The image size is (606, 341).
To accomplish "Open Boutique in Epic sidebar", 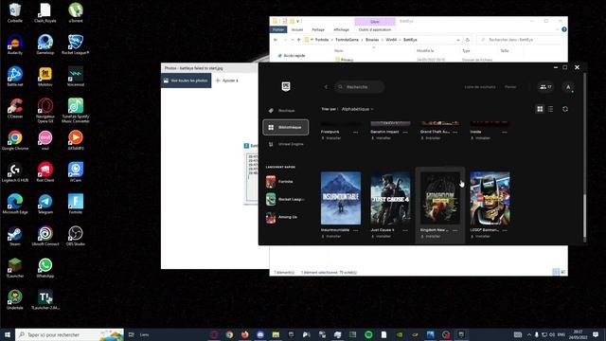I will 286,111.
